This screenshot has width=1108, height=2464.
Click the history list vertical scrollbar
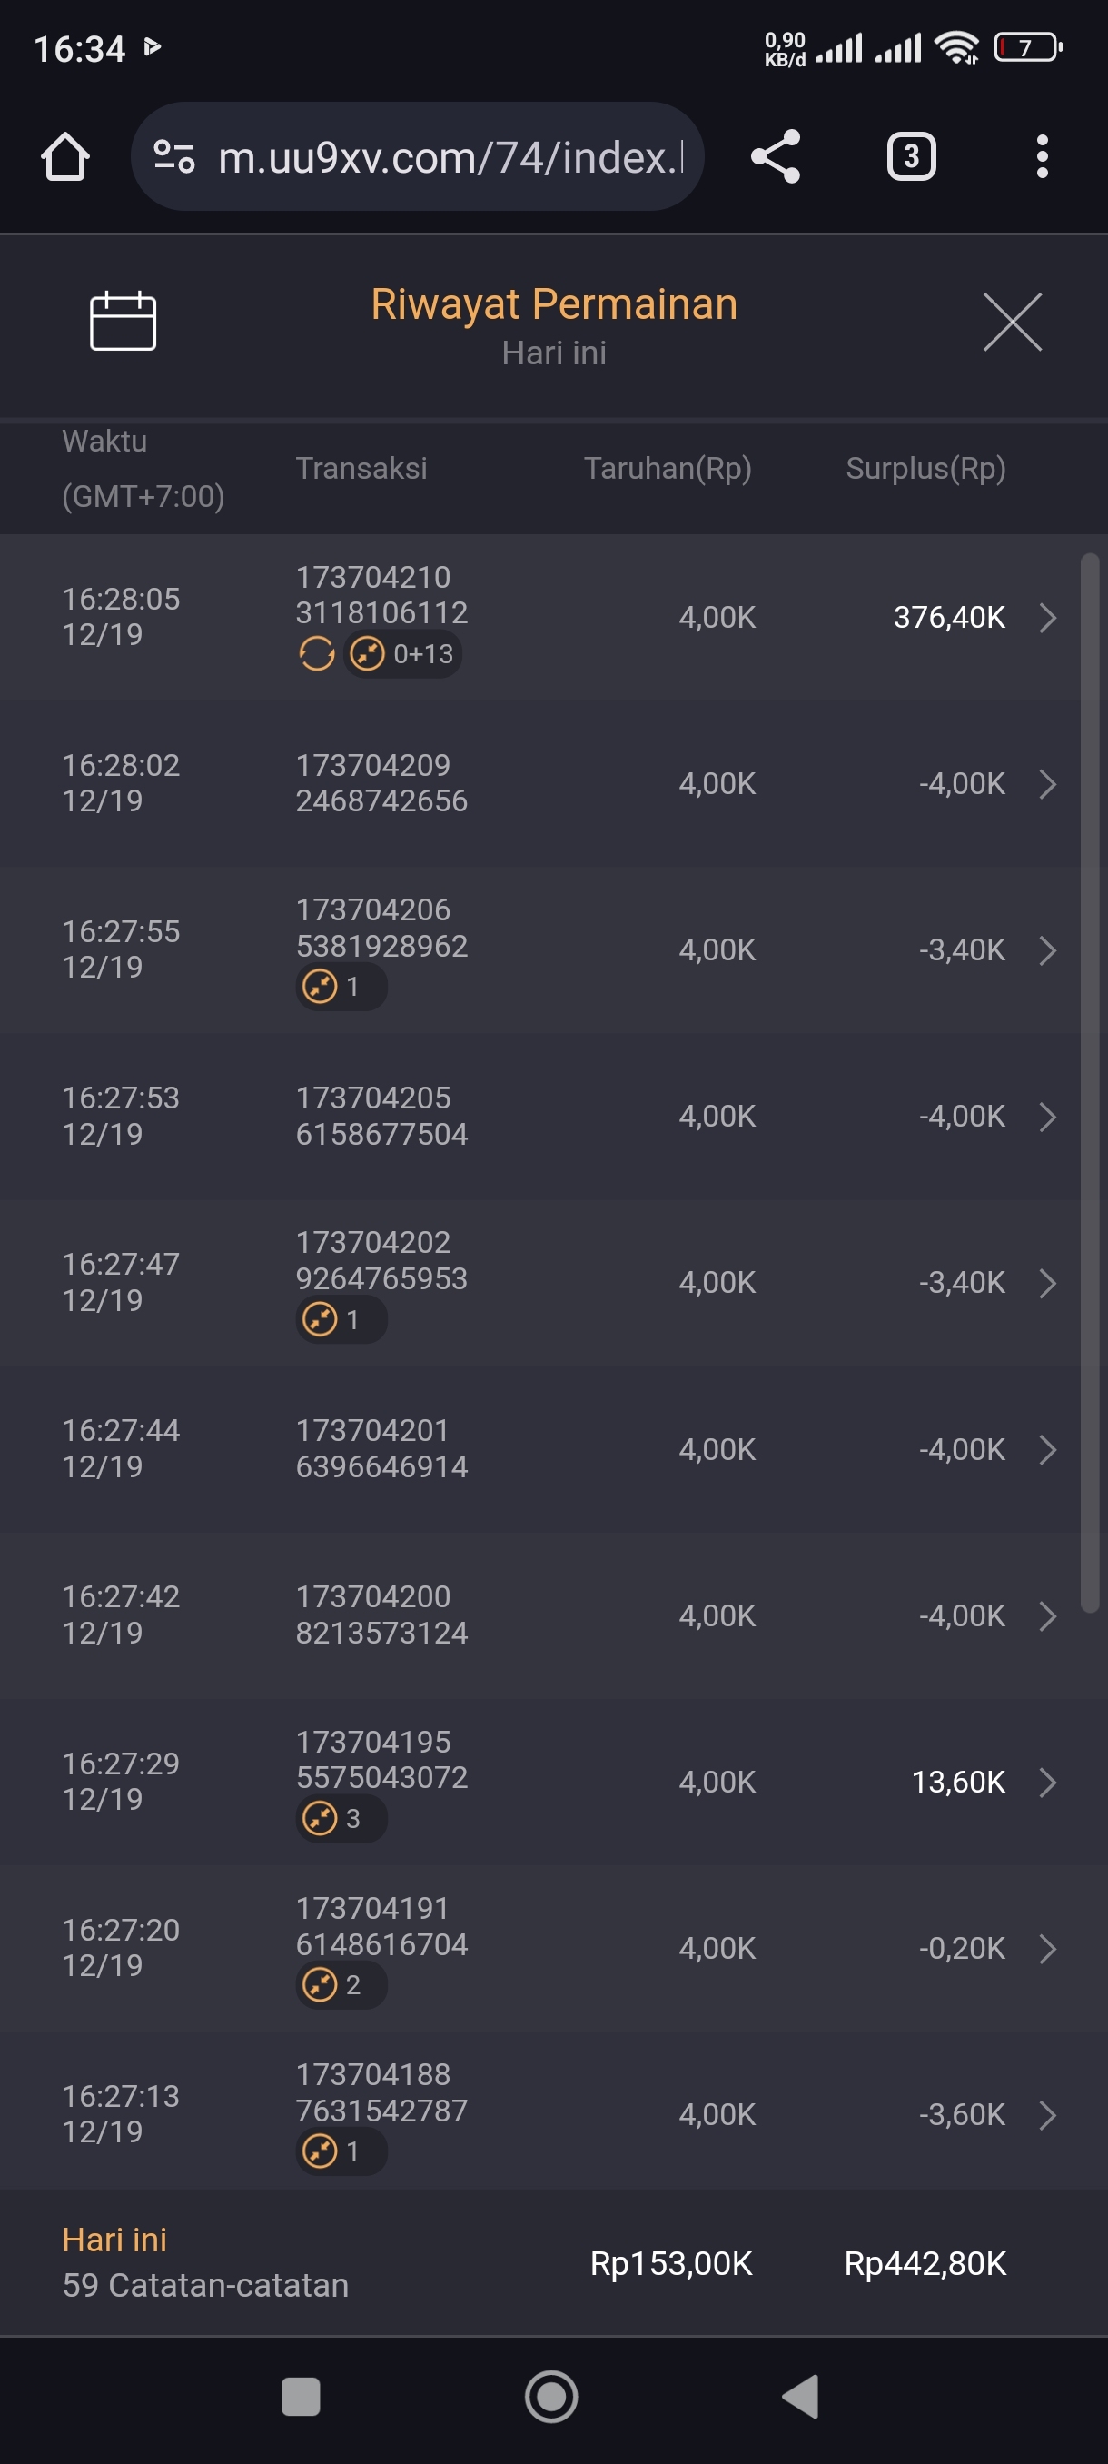1089,1083
